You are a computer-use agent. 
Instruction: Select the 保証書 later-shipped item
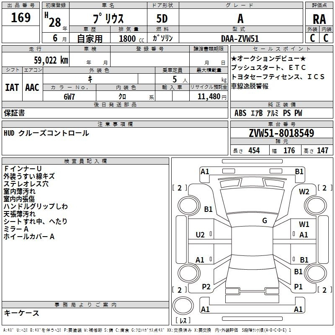(x=14, y=113)
